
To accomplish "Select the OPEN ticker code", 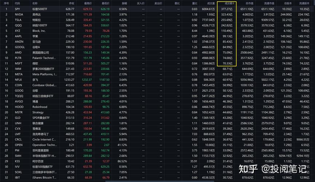I will [x=19, y=145].
